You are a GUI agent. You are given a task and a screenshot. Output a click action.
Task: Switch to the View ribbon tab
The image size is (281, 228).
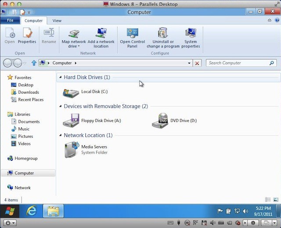[x=57, y=21]
